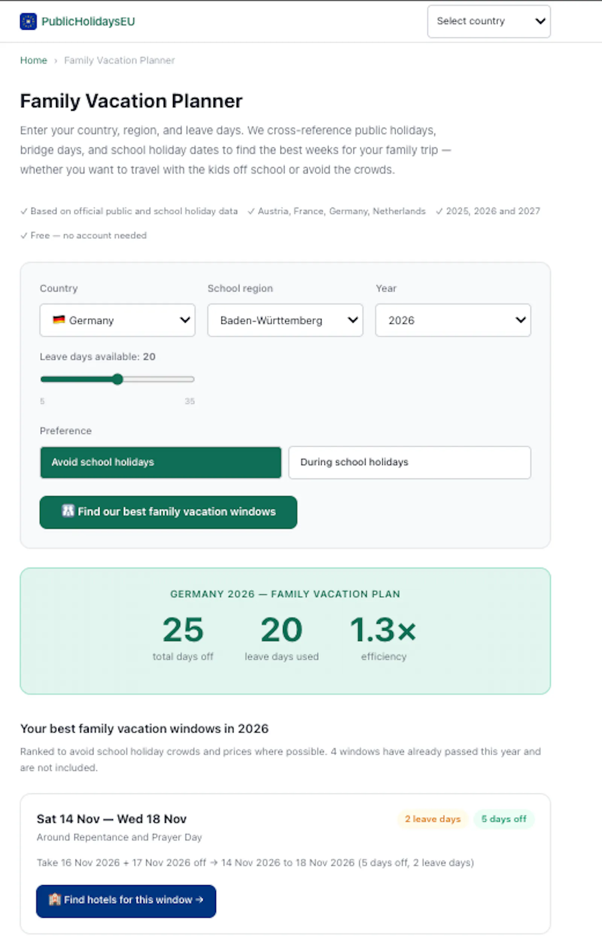Adjust the leave days available slider handle
602x946 pixels.
pyautogui.click(x=117, y=379)
